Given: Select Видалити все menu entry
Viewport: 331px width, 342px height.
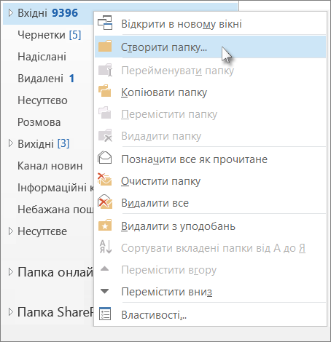Looking at the screenshot, I should (210, 203).
